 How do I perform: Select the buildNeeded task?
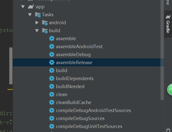(x=70, y=86)
